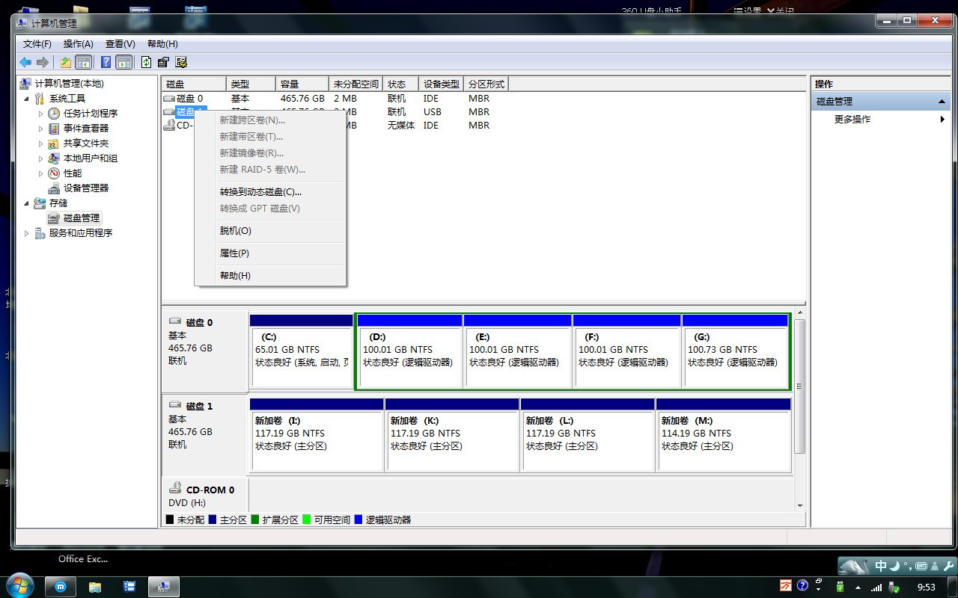Click the 存储 storage icon
Image resolution: width=958 pixels, height=598 pixels.
[x=40, y=203]
